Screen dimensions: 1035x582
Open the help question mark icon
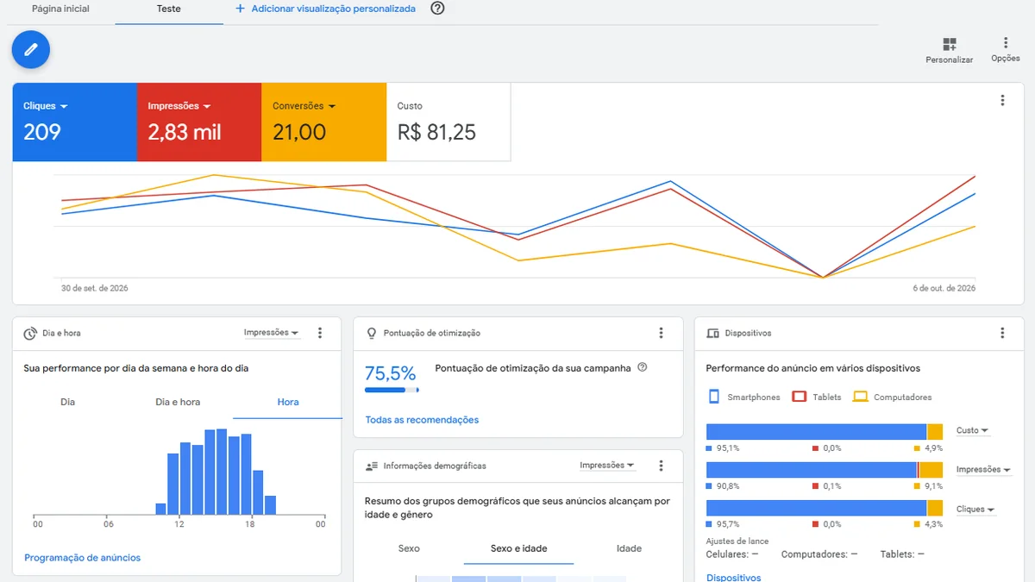437,9
